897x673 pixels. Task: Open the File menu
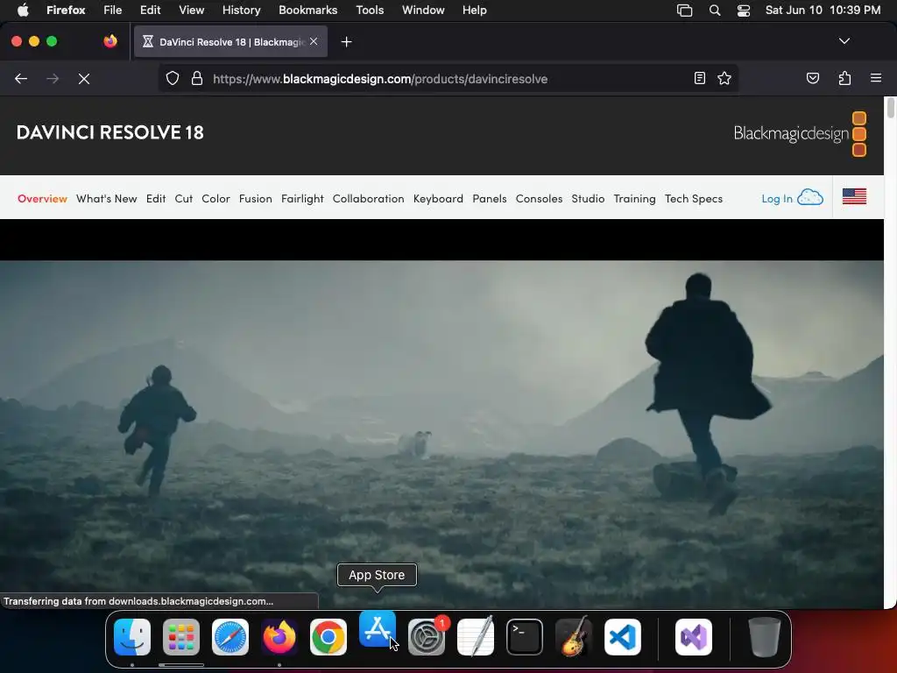pos(113,11)
